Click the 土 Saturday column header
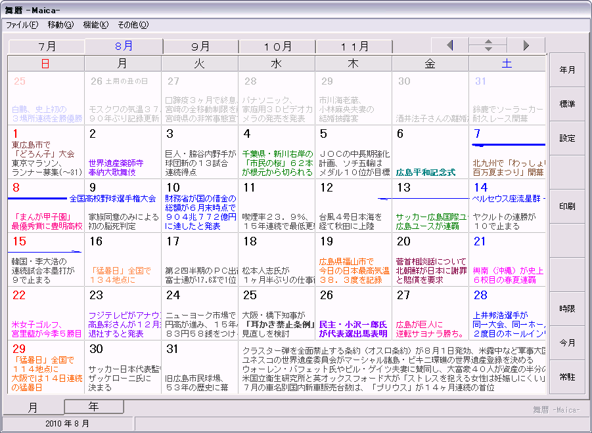The width and height of the screenshot is (592, 433). coord(507,64)
